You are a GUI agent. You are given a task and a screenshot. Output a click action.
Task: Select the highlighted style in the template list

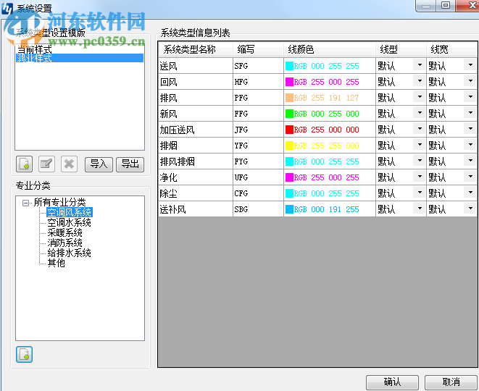[80, 58]
